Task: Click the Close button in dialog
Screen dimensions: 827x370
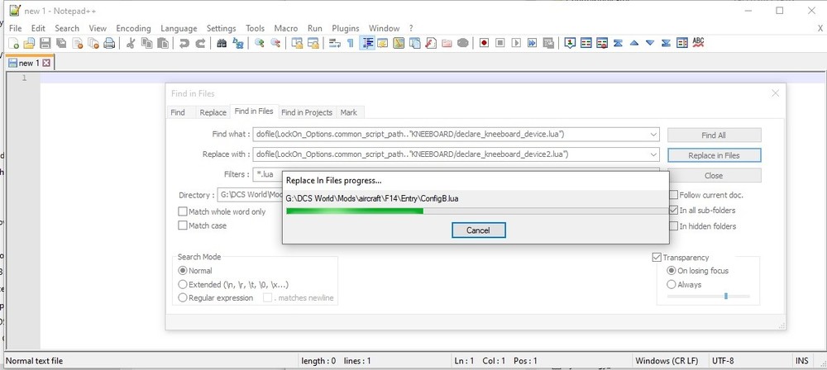Action: pos(715,176)
